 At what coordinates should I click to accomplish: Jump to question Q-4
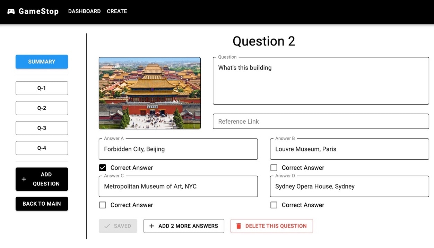coord(42,148)
